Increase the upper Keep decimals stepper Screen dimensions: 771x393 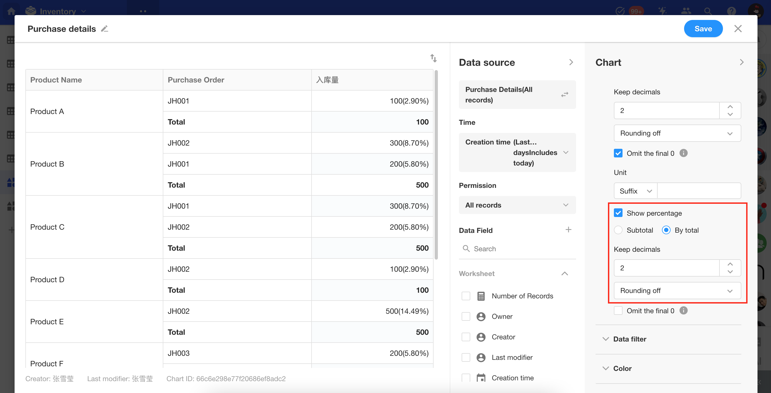730,107
